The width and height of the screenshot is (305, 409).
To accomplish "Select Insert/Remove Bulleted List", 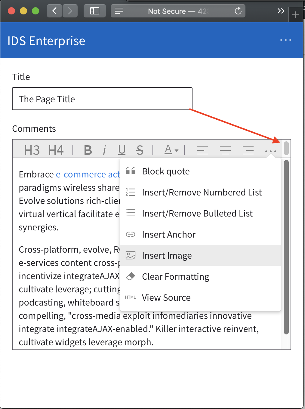I will point(200,213).
